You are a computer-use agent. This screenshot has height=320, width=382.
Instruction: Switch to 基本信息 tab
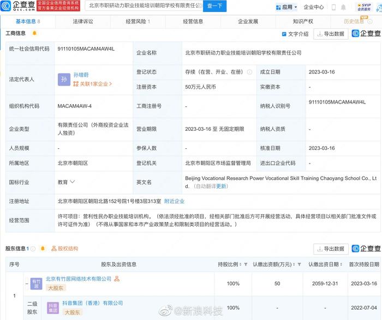(x=28, y=21)
